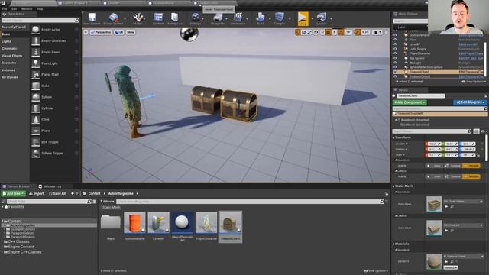Select Empty Pawn in Place Actors
The image size is (489, 275).
55,52
